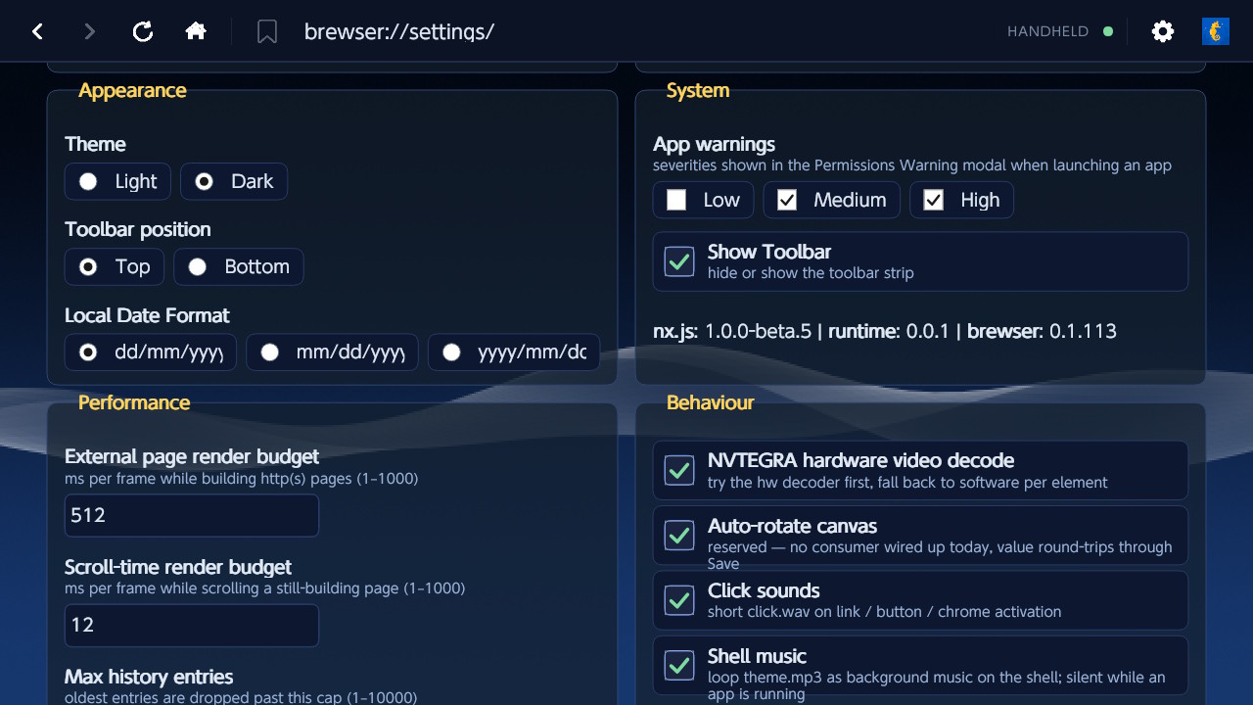Open settings via the gear icon

pyautogui.click(x=1163, y=31)
